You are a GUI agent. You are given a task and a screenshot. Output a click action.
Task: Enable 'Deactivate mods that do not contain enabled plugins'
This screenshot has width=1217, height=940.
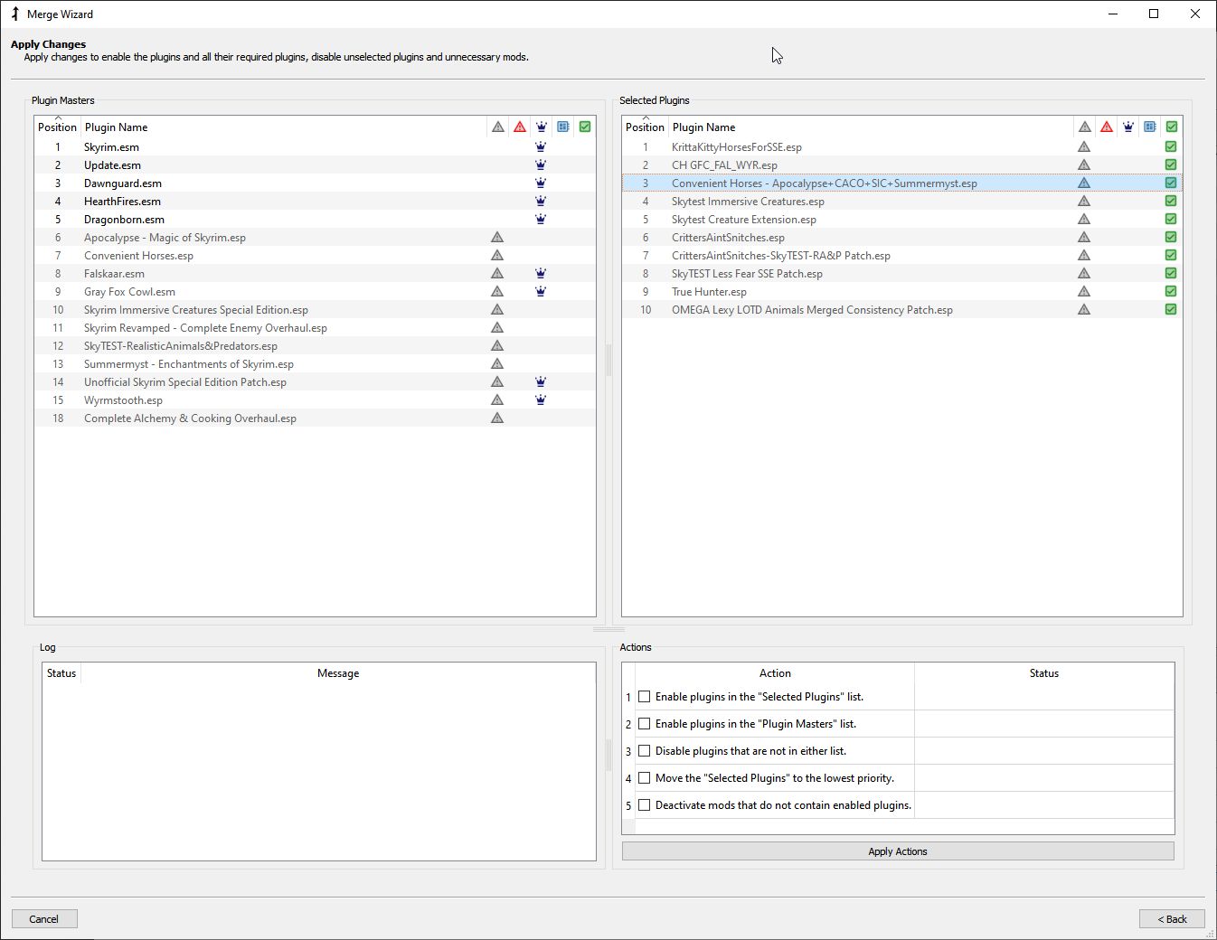(644, 804)
